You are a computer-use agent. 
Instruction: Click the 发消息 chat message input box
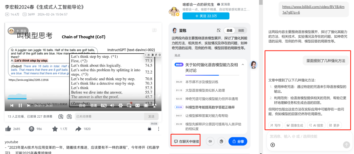click(x=309, y=136)
